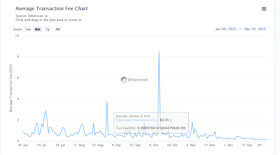Click the 30. Jun axis label
The height and width of the screenshot is (155, 280).
[x=23, y=145]
